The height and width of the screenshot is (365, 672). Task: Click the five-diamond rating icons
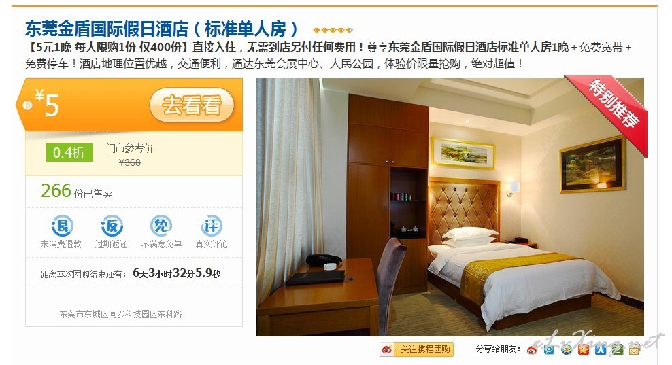333,30
